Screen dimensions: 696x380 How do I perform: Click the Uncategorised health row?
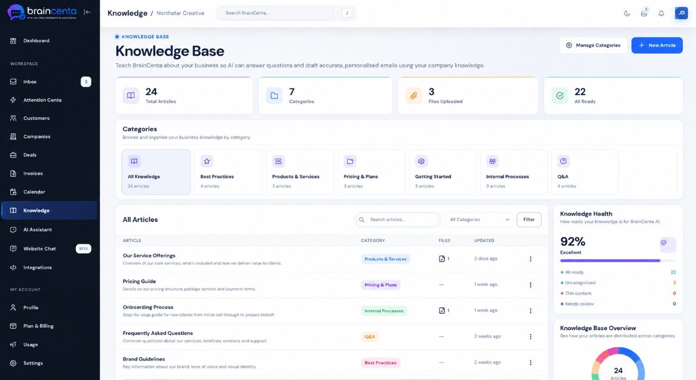[618, 283]
